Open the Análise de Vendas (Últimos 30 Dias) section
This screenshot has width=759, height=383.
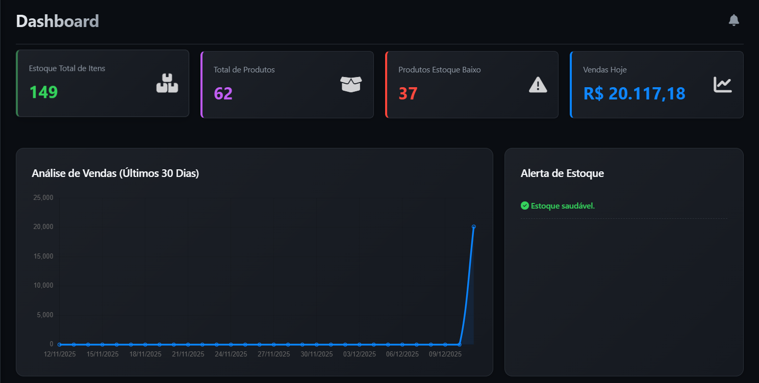pyautogui.click(x=116, y=173)
